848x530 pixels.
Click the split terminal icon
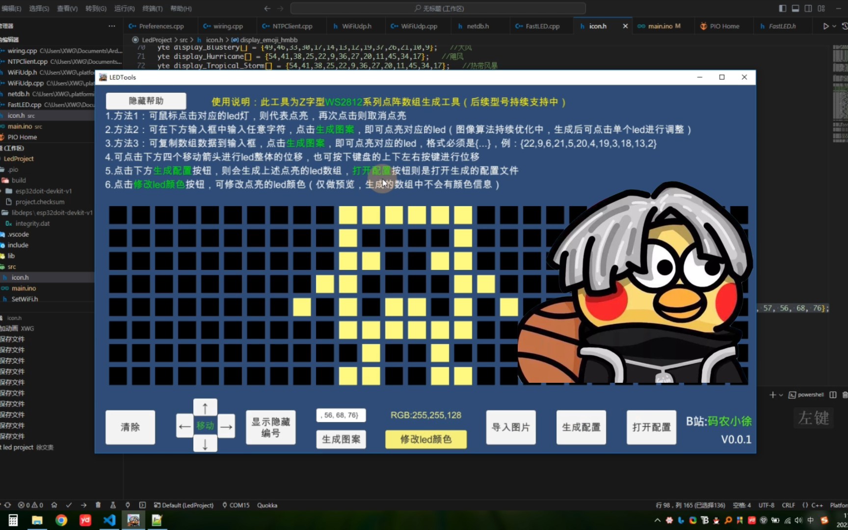(833, 395)
